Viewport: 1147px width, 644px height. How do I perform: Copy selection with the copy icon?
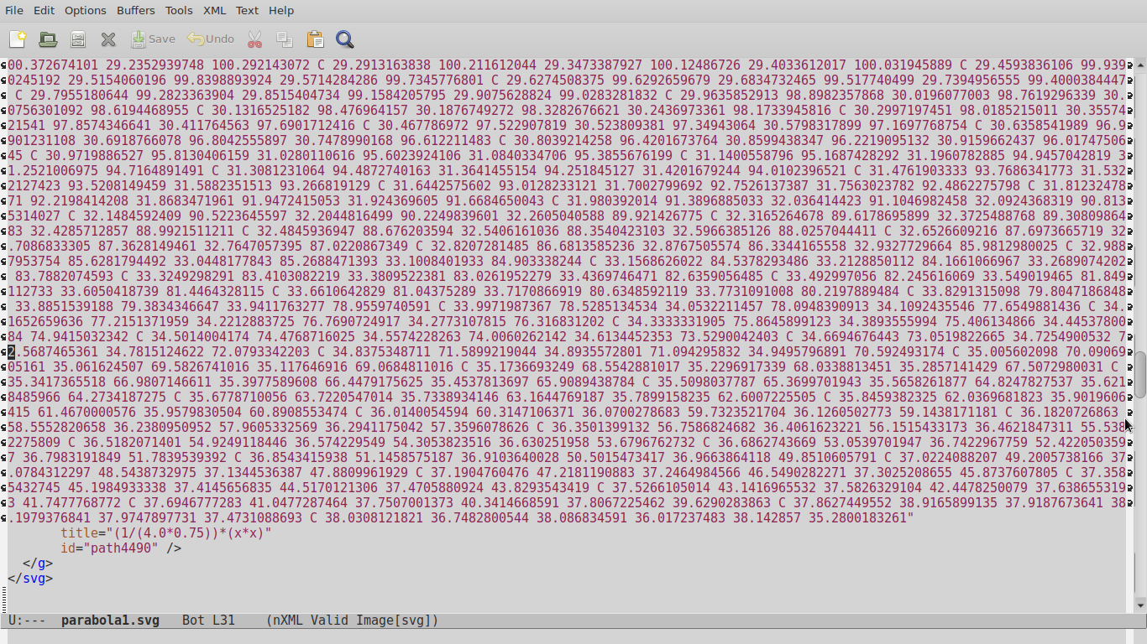pyautogui.click(x=285, y=39)
